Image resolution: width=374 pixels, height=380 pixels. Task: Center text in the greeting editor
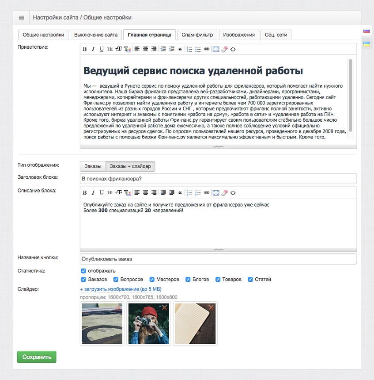(145, 49)
